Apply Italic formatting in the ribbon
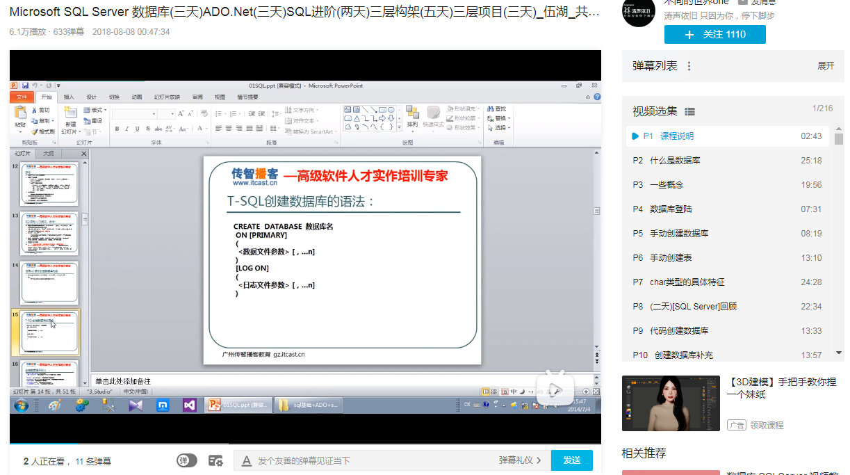The width and height of the screenshot is (850, 475). click(x=126, y=129)
